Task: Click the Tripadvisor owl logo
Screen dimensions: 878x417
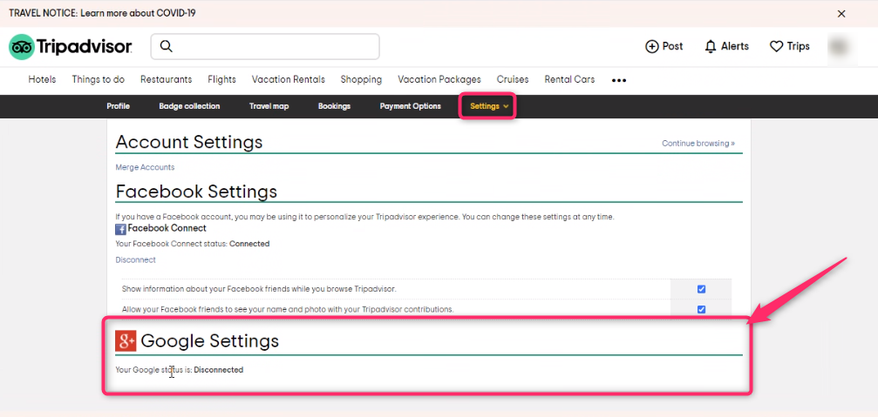Action: pyautogui.click(x=22, y=47)
